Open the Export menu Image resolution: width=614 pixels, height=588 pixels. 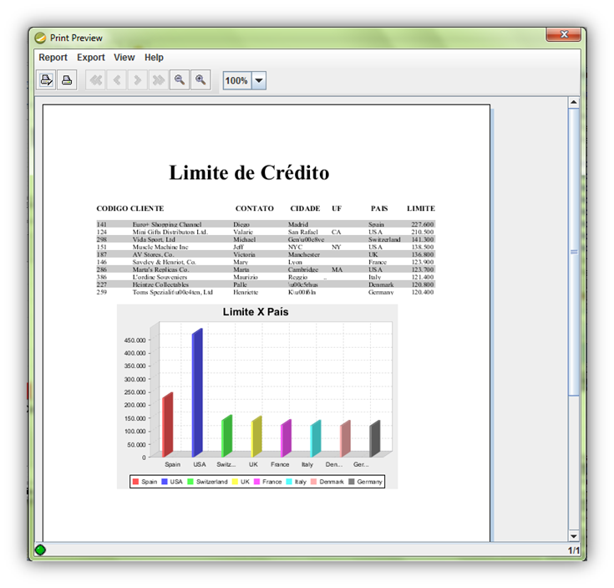point(91,58)
